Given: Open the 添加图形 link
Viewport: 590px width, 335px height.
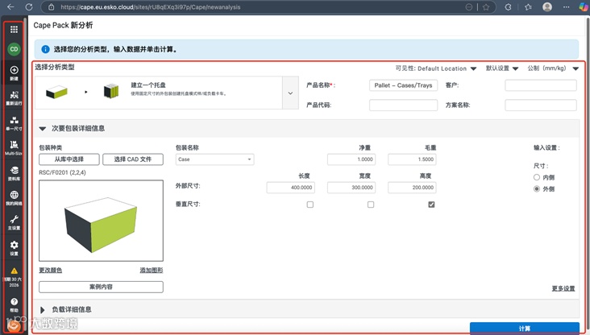Looking at the screenshot, I should (x=152, y=271).
